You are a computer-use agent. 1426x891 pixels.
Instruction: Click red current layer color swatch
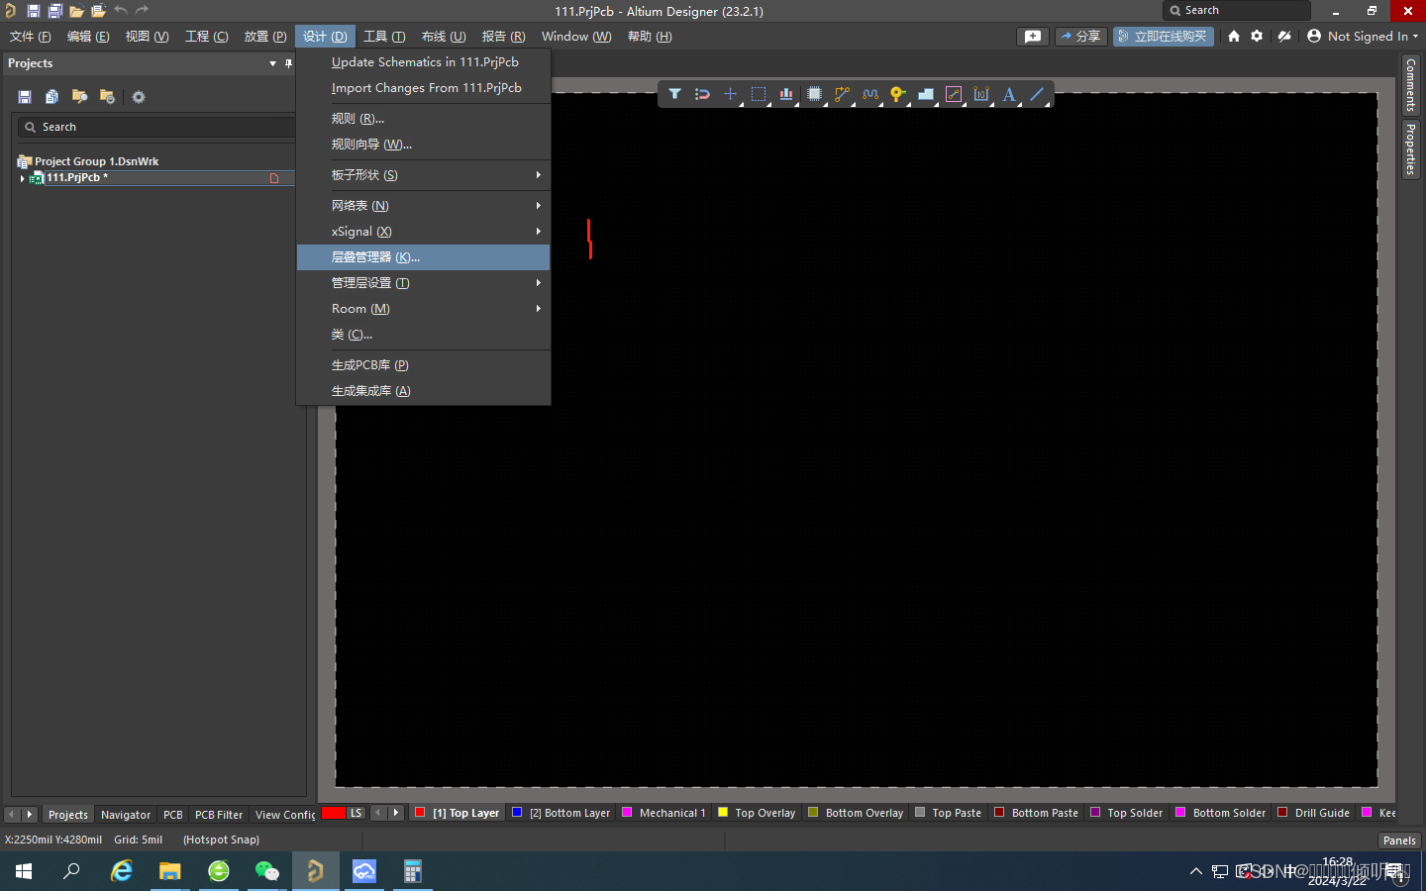click(334, 813)
